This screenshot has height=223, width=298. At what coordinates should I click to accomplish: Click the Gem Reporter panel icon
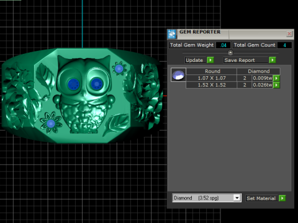[x=172, y=34]
